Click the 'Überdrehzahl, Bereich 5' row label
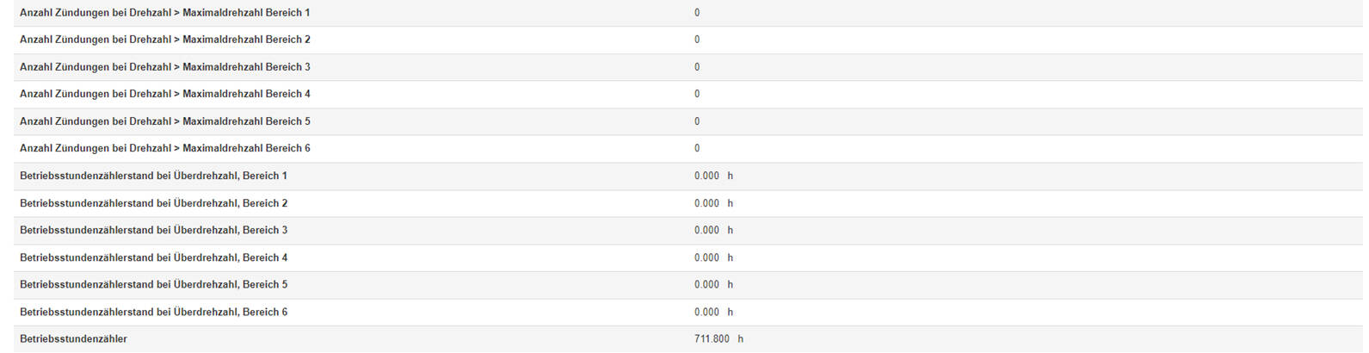 pos(153,284)
